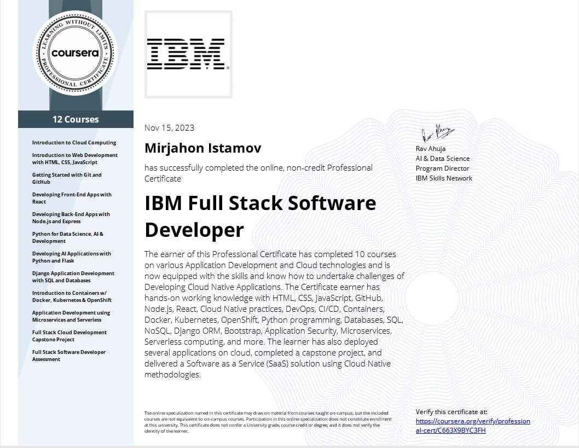This screenshot has width=579, height=448.
Task: Click the "IBM Full Stack Software Developer" title
Action: 260,216
